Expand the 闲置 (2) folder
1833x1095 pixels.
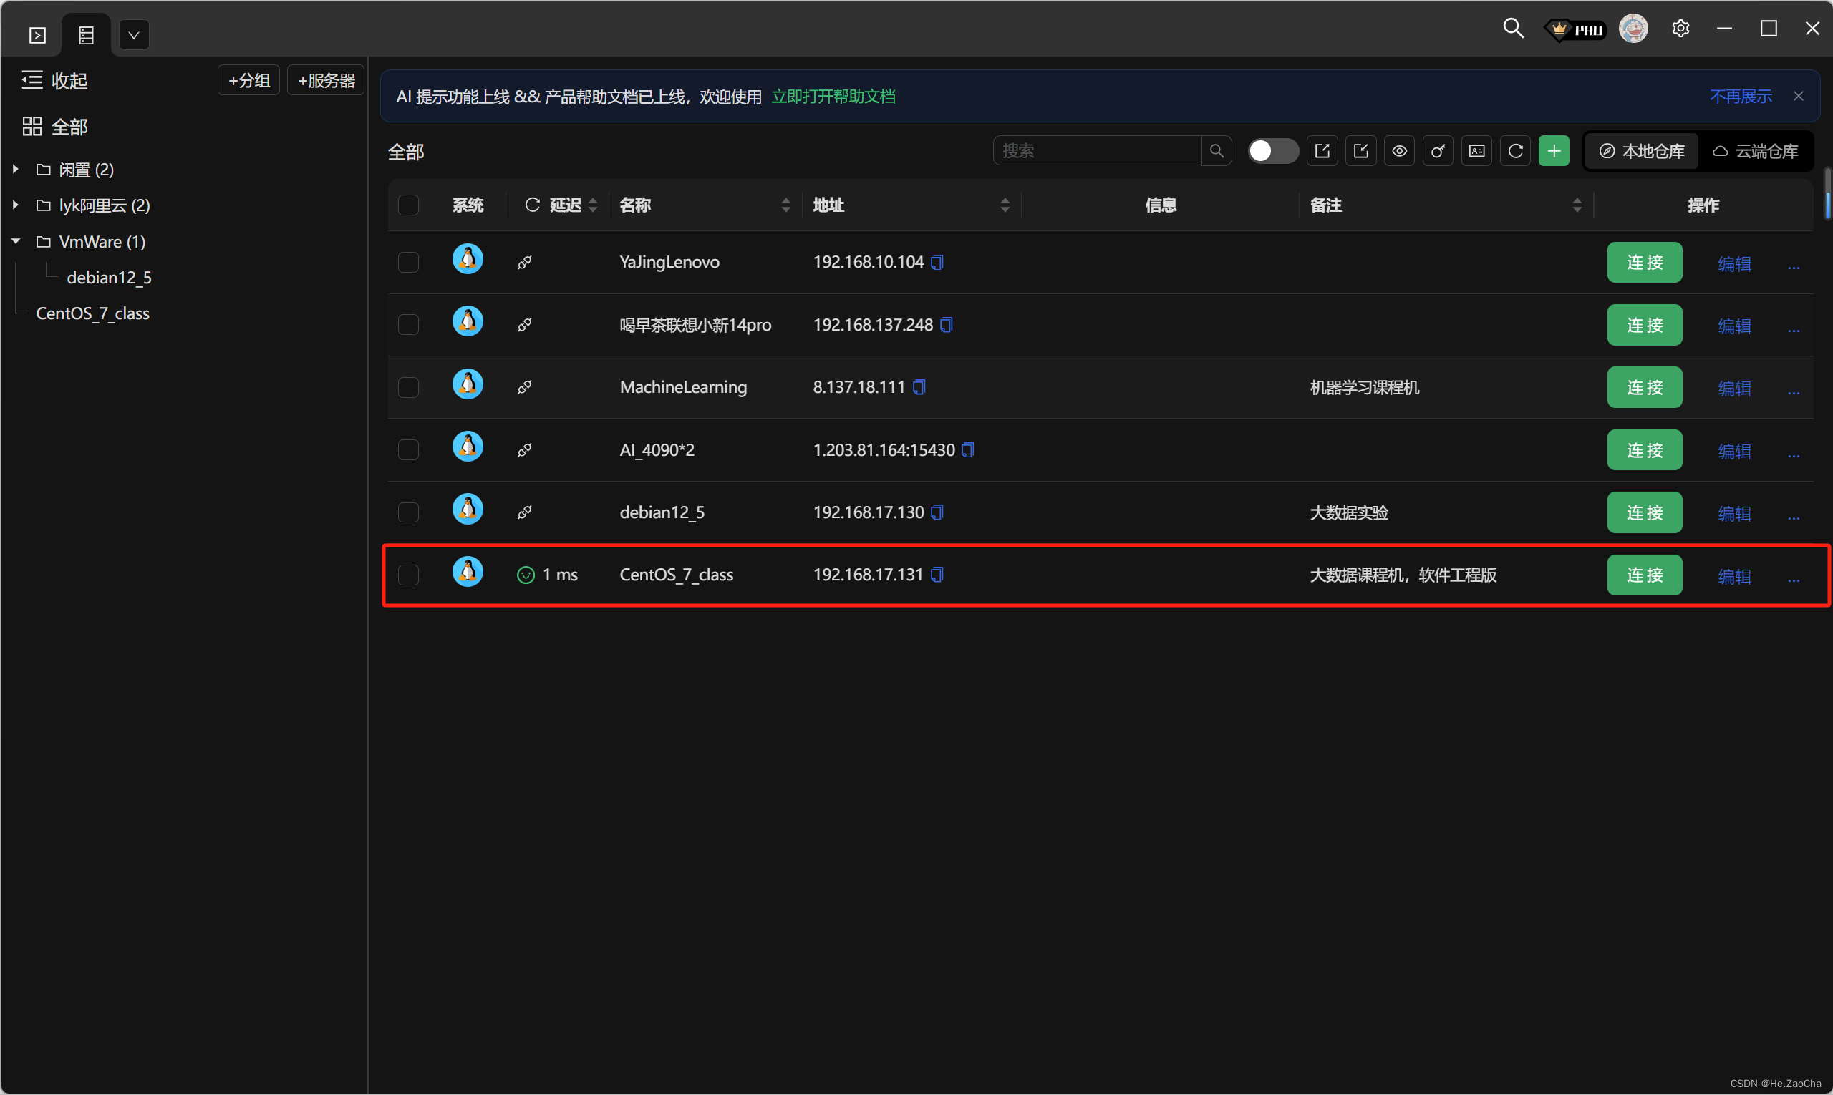15,169
